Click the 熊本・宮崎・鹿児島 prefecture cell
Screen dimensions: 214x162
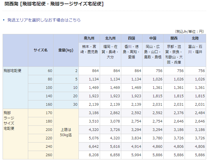89,49
